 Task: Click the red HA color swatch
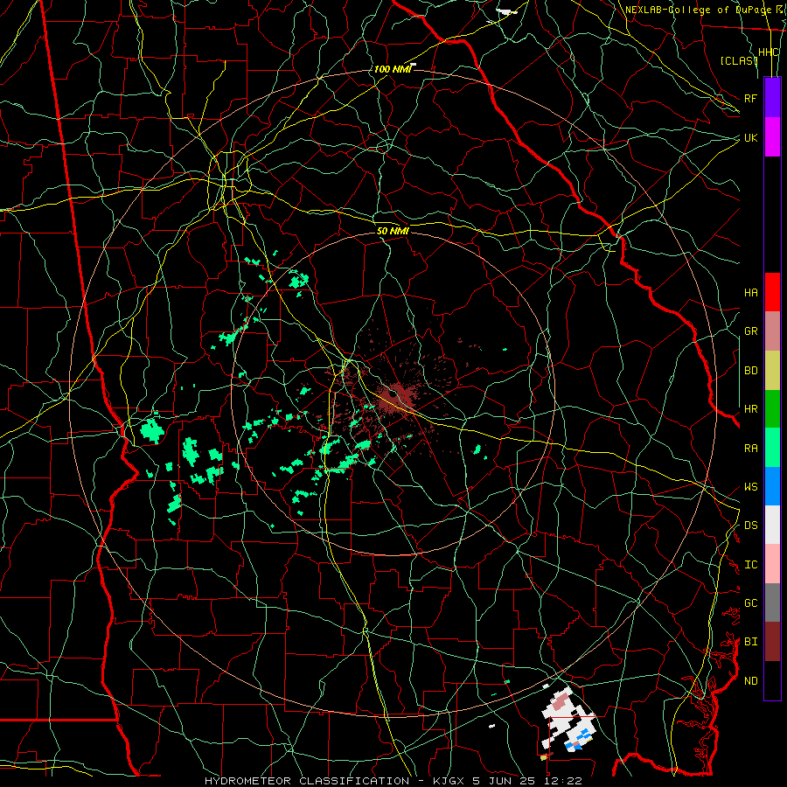coord(772,292)
